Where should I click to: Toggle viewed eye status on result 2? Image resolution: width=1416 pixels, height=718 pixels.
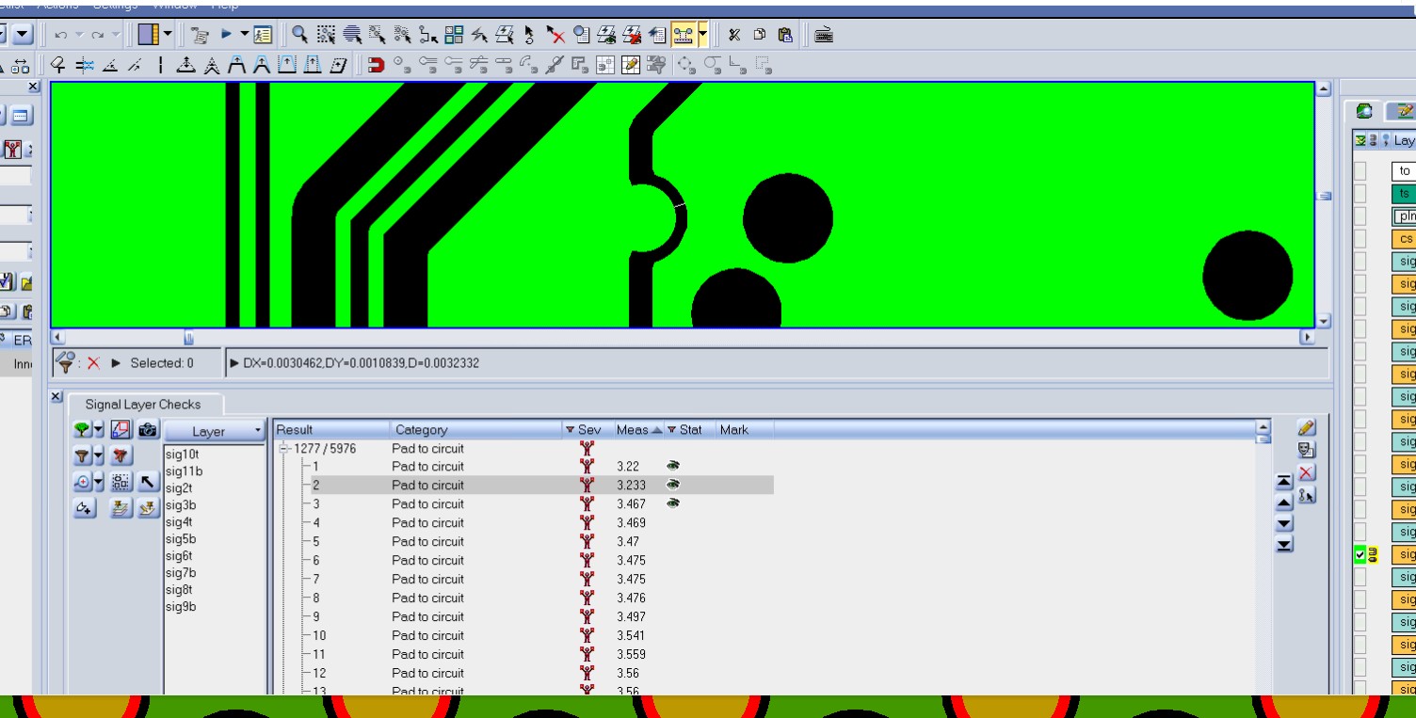(x=673, y=485)
